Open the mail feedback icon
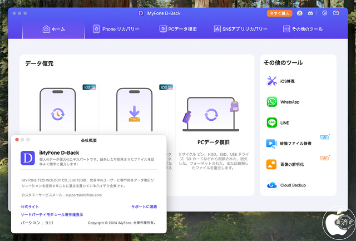 pyautogui.click(x=336, y=13)
